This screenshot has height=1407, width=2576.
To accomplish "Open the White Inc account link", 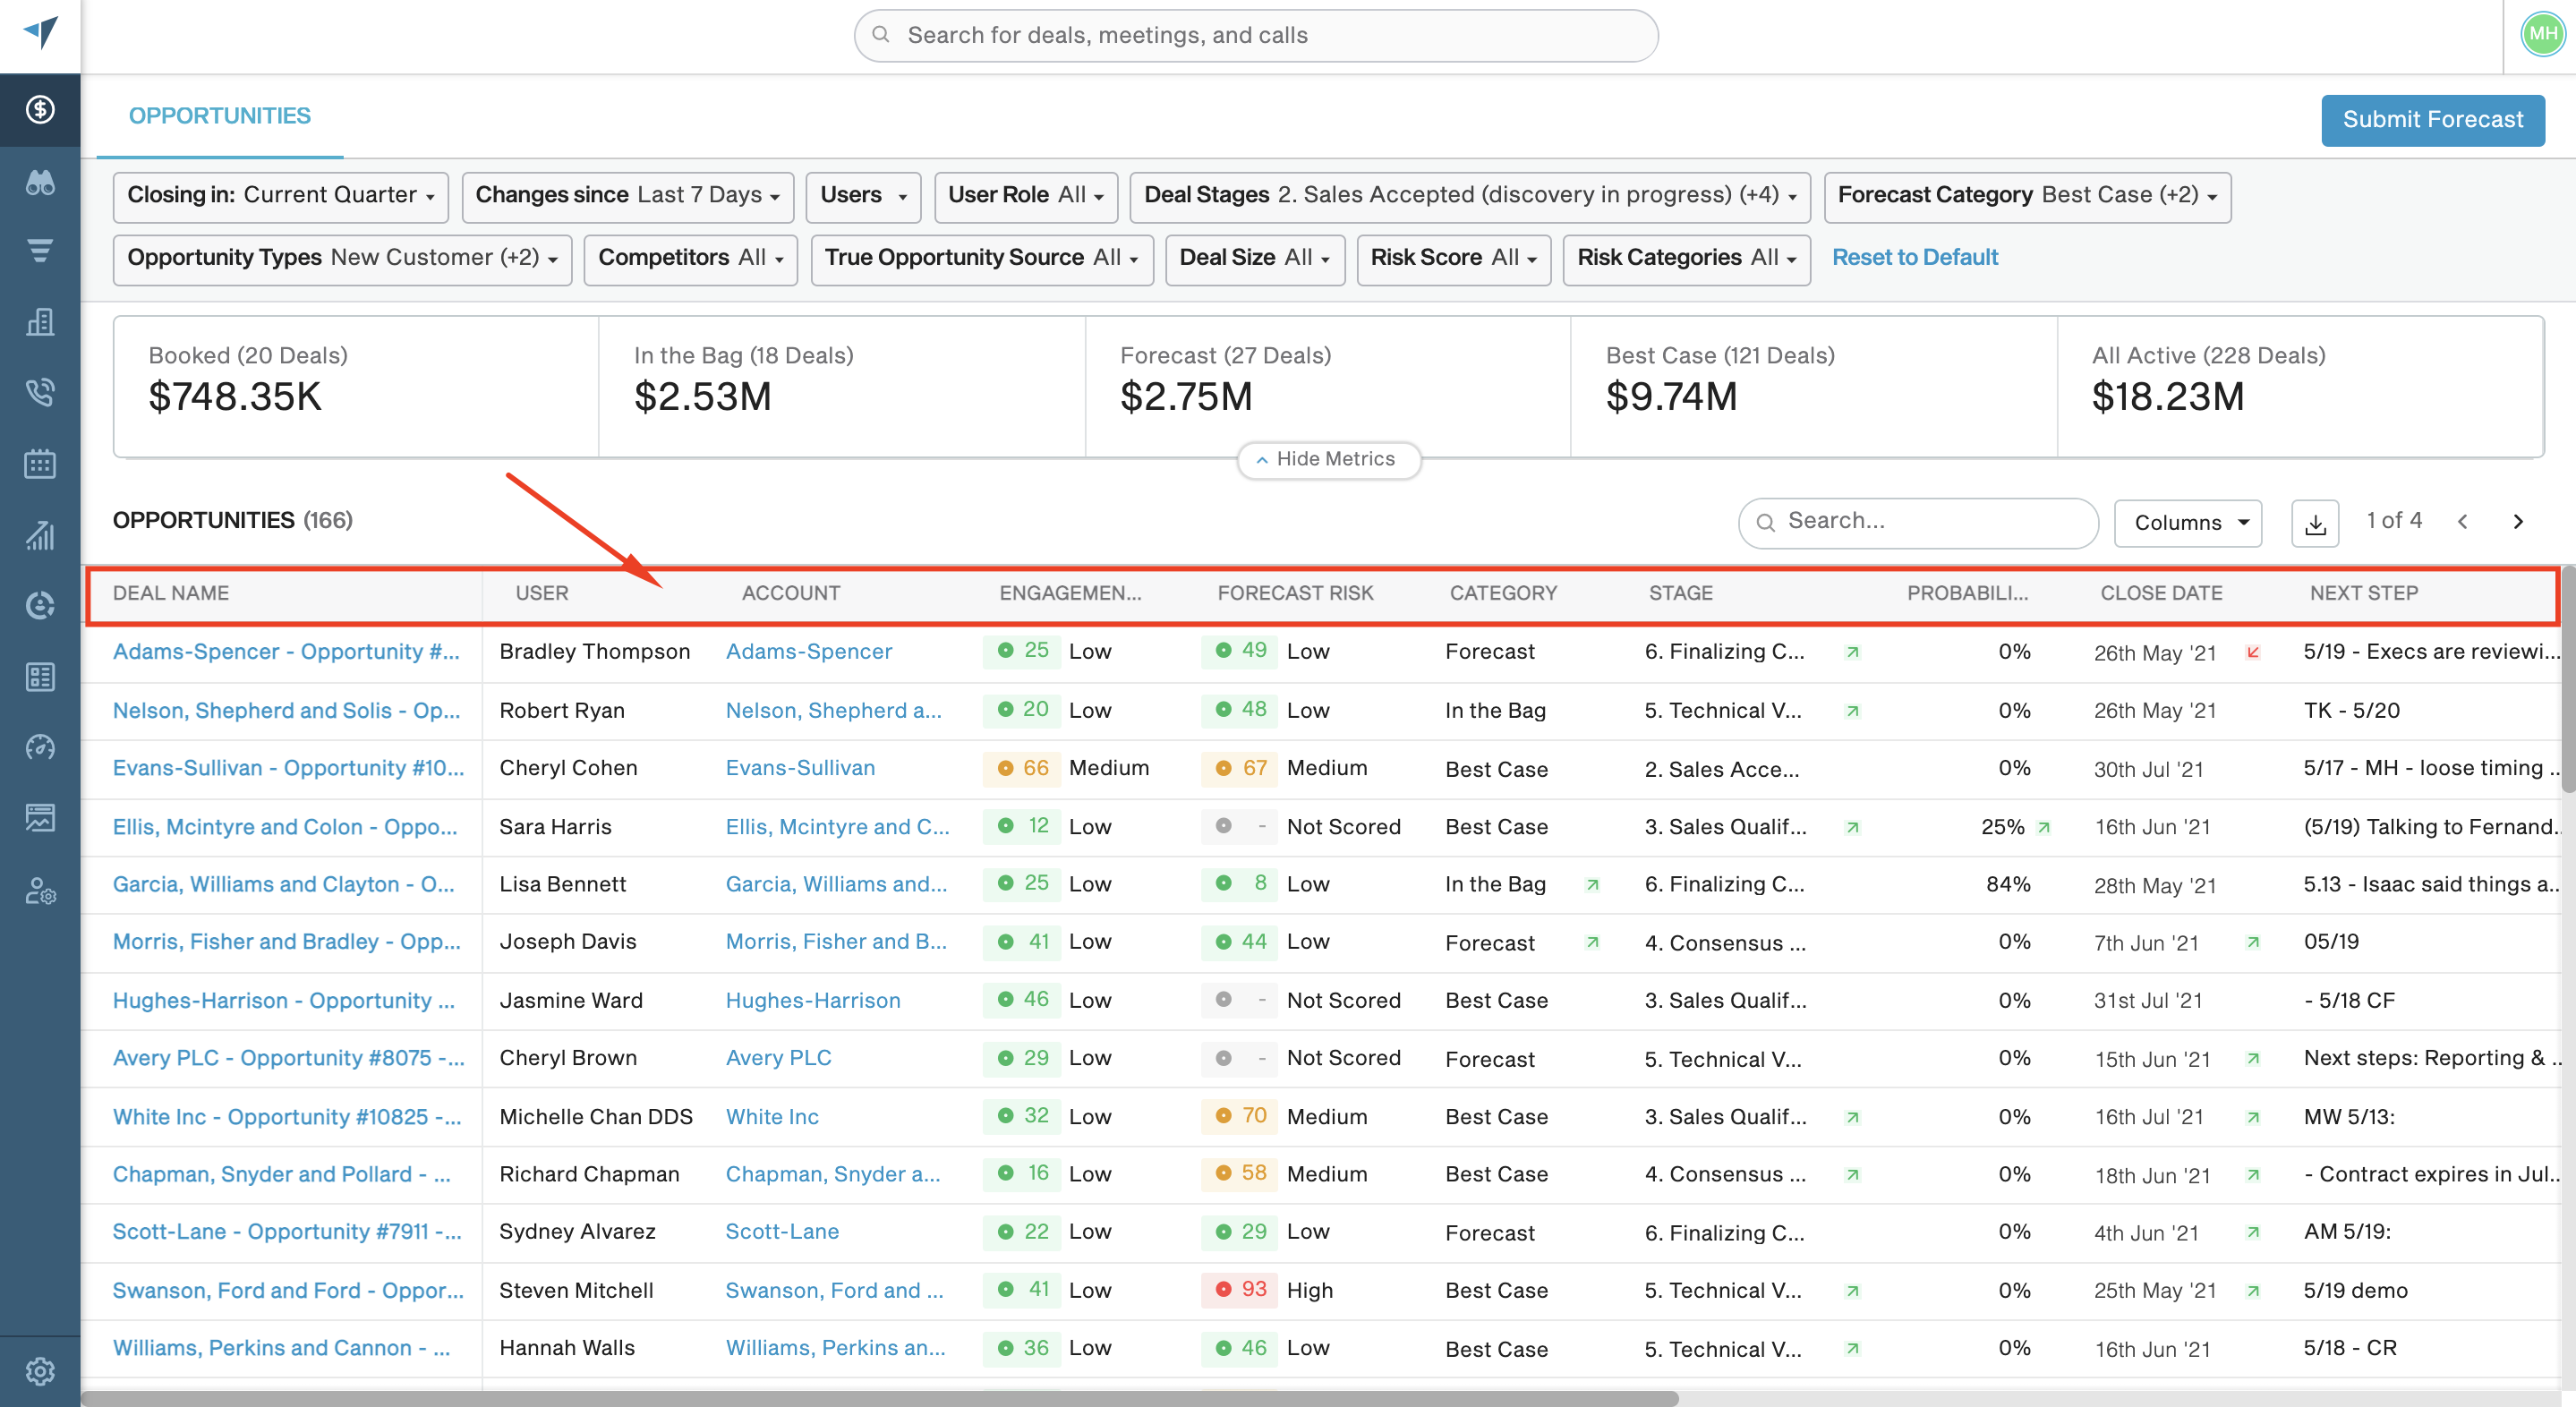I will (x=772, y=1117).
